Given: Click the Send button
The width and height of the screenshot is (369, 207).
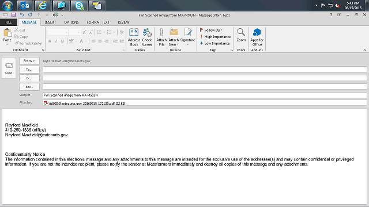Looking at the screenshot, I should 9,68.
